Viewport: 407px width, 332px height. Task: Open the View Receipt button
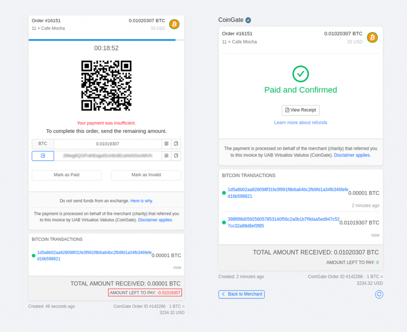pos(300,110)
